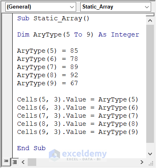Click the vertical scrollbar up arrow
The height and width of the screenshot is (168, 156).
click(150, 21)
